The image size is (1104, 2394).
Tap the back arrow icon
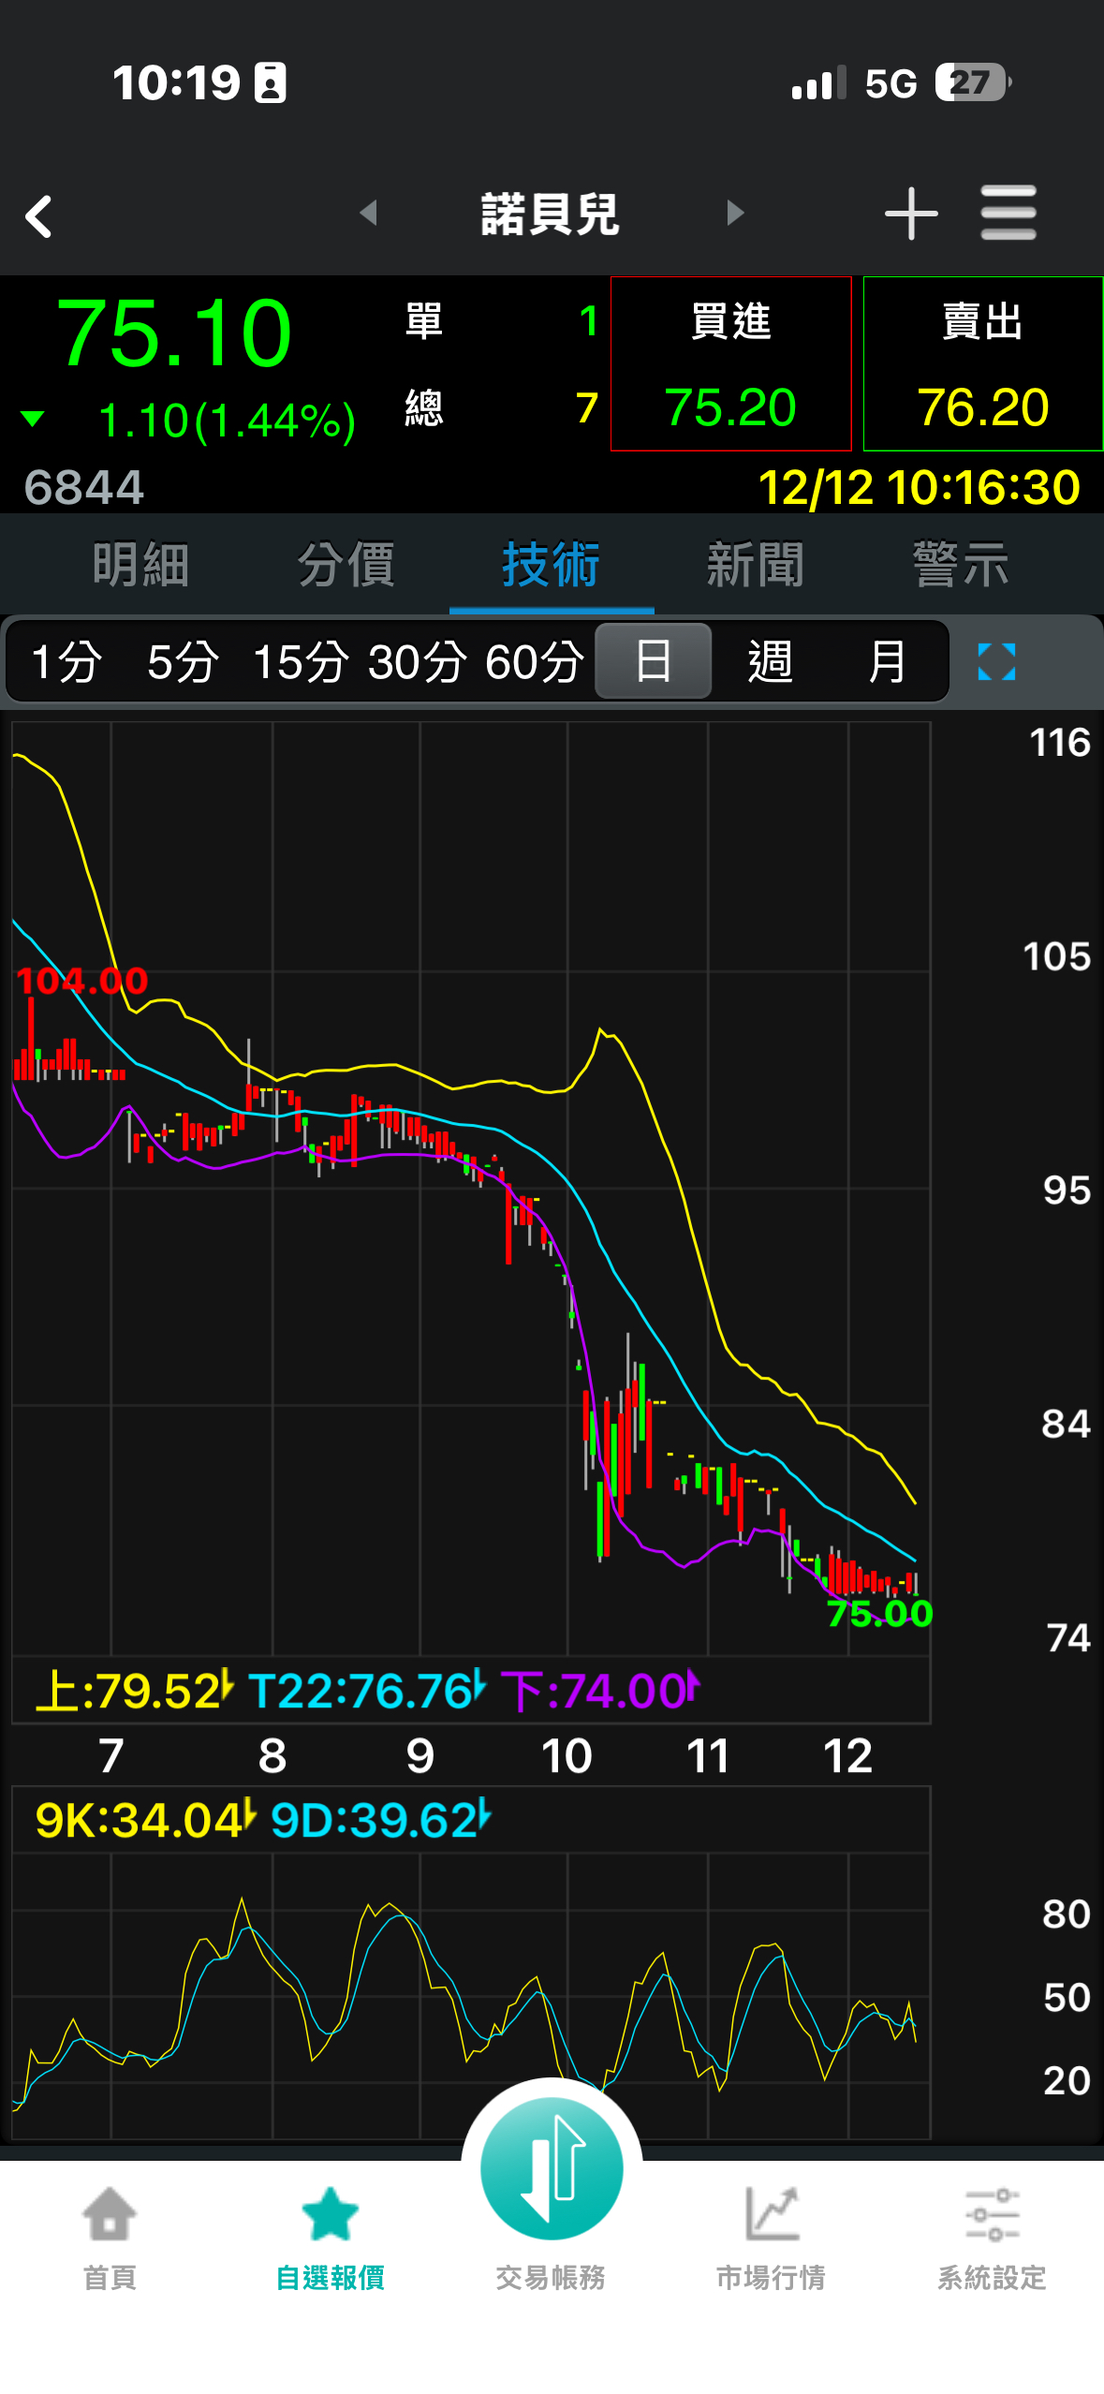pyautogui.click(x=39, y=216)
